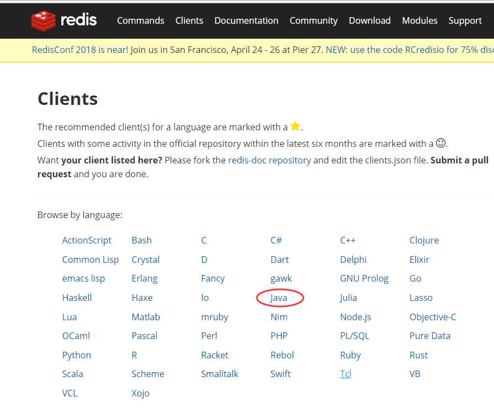Open the gawk clients link

281,279
